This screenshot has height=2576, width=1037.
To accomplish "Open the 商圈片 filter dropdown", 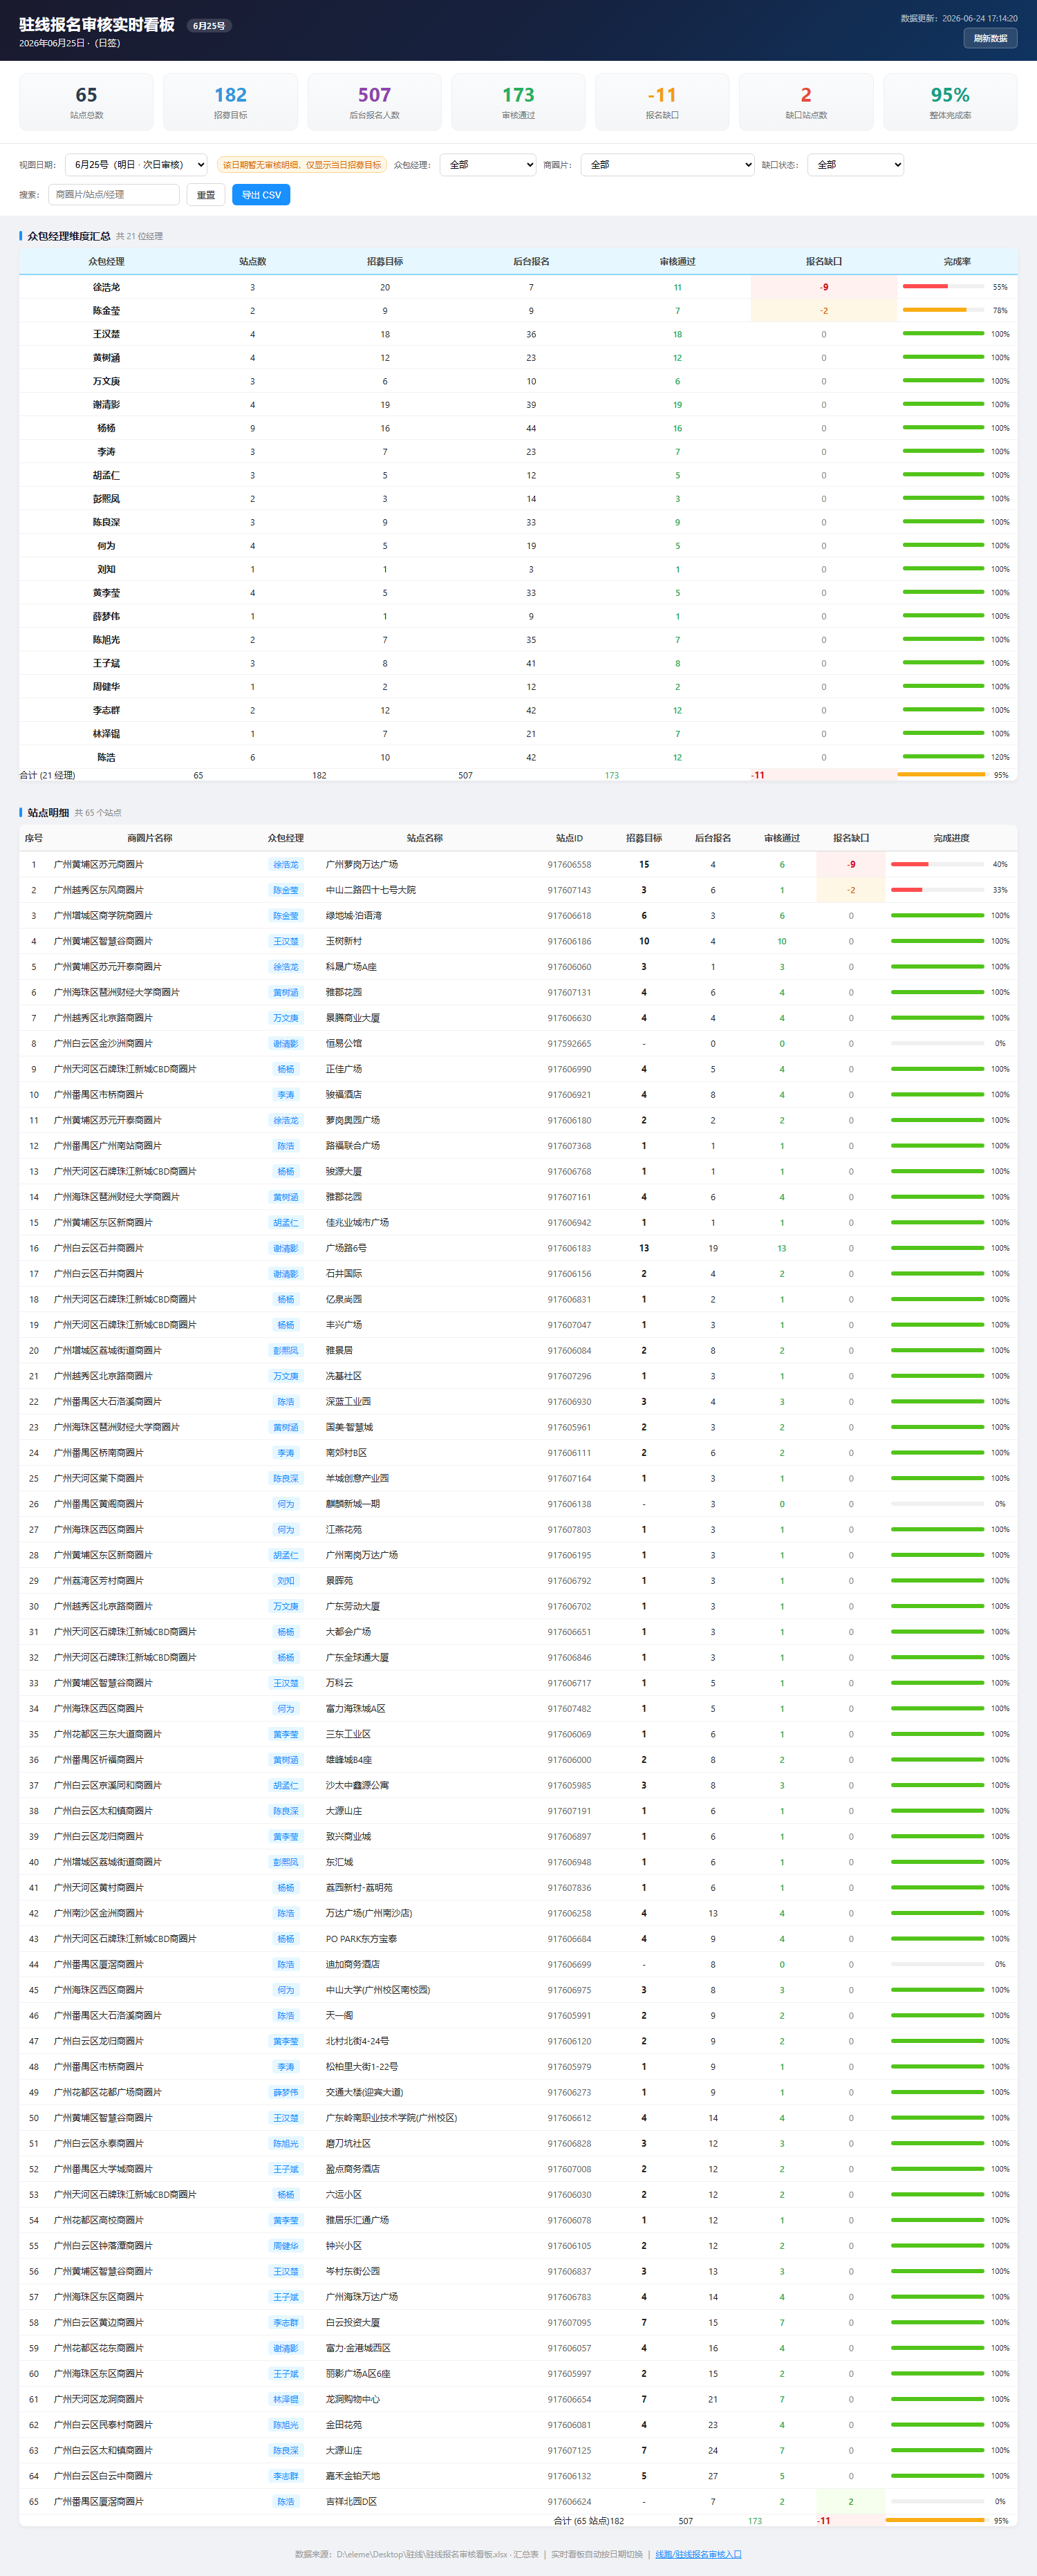I will click(x=668, y=165).
